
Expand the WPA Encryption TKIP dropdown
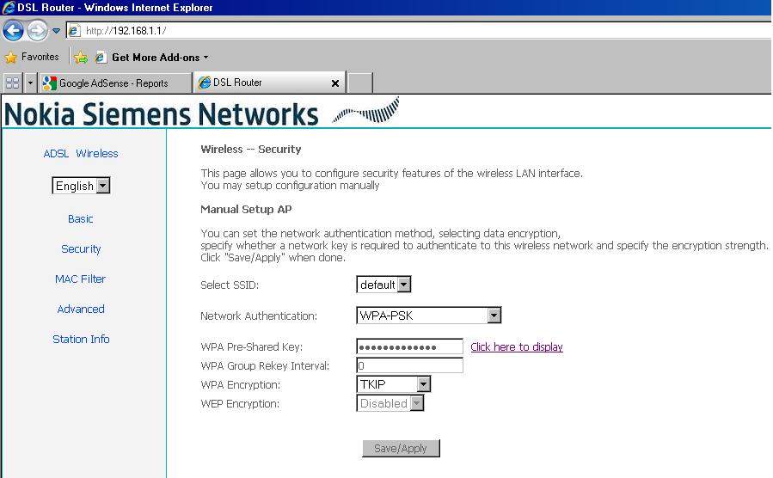394,384
